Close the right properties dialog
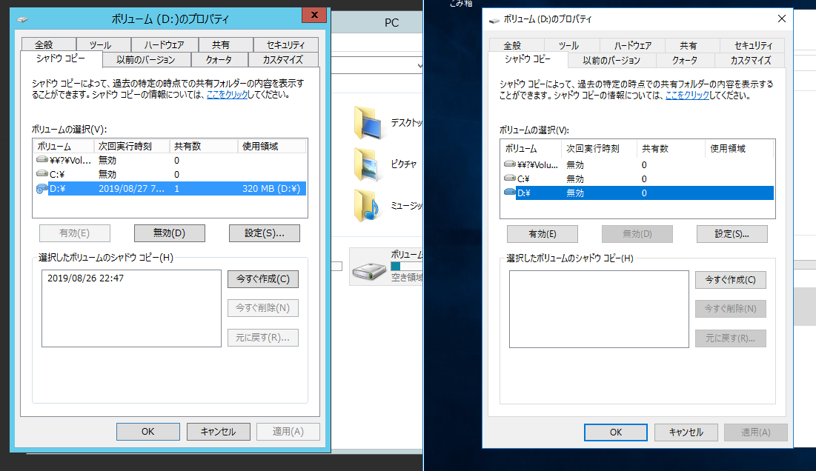 (782, 19)
